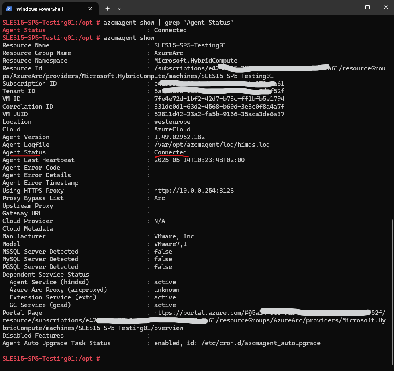Click the 'Upstream Proxy' label
Viewport: 394px width, 371px height.
click(x=28, y=206)
